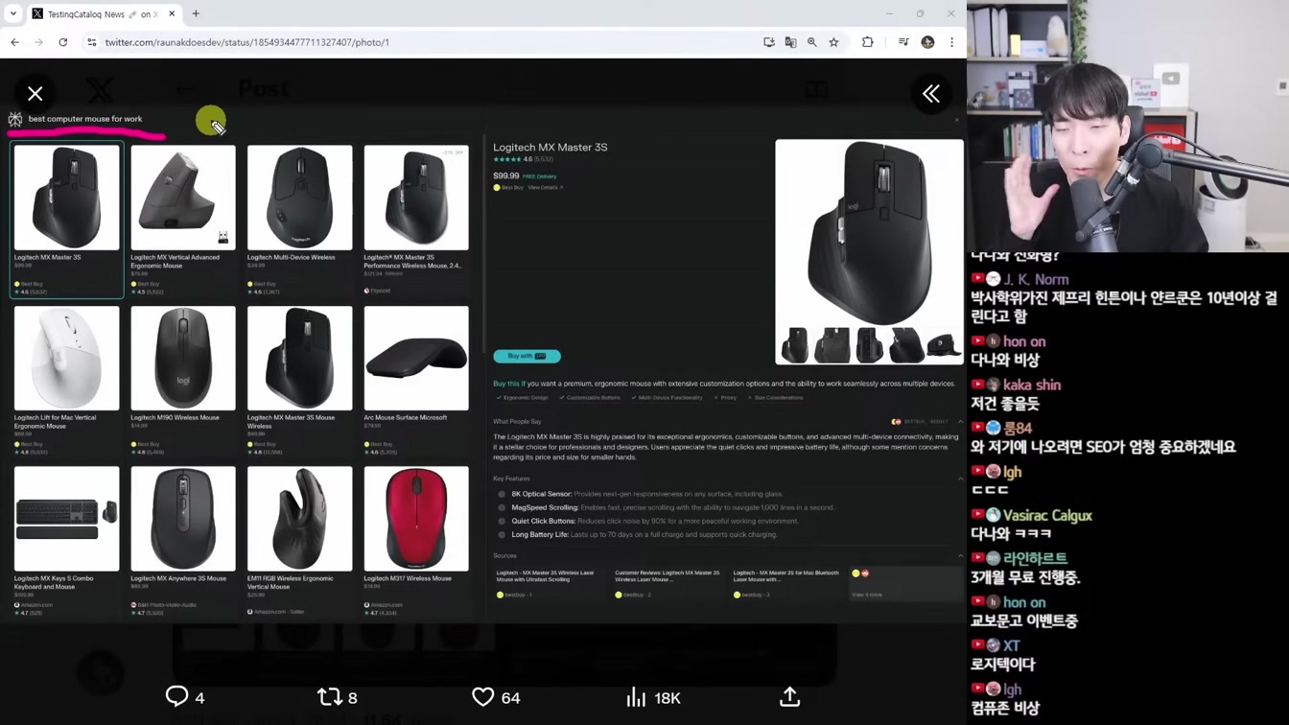Click browser profile avatar
The height and width of the screenshot is (725, 1289).
tap(927, 42)
